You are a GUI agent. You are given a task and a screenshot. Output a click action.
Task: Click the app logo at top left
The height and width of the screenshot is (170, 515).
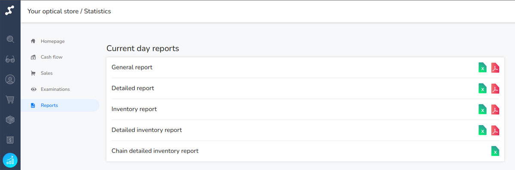[x=10, y=11]
